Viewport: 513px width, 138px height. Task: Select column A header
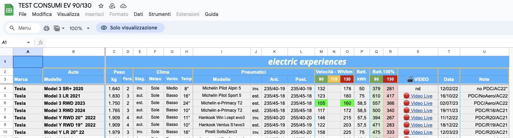28,52
